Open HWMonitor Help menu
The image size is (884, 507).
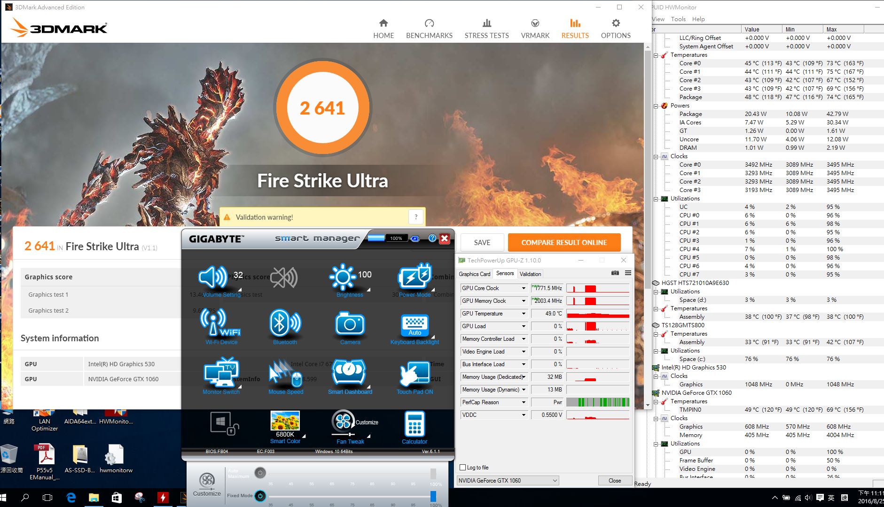pyautogui.click(x=698, y=19)
